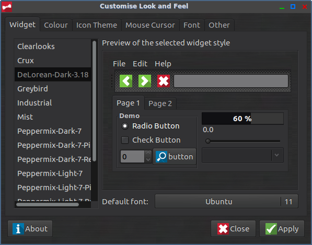Screen dimensions: 312x245
Task: Click the green checkmark Apply icon
Action: coord(271,229)
